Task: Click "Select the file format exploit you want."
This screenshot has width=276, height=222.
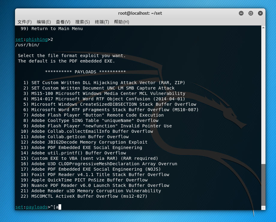Action: (72, 56)
